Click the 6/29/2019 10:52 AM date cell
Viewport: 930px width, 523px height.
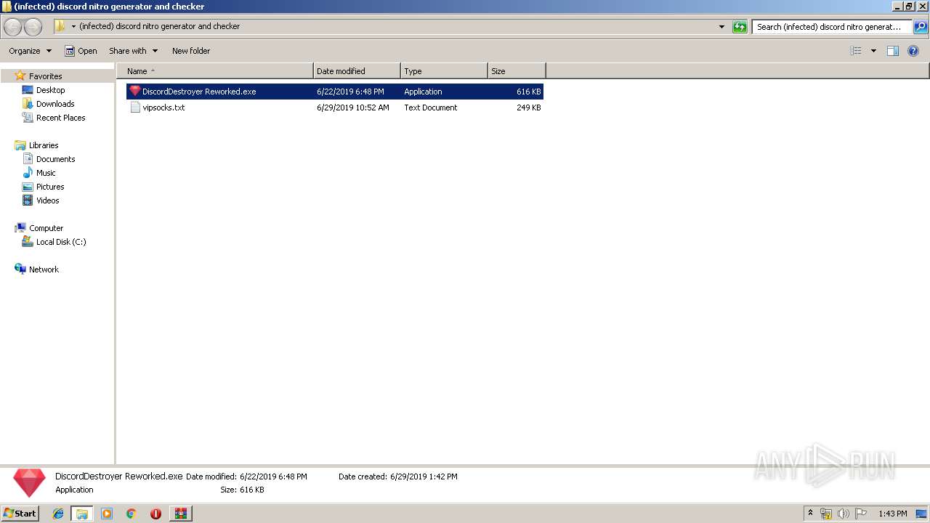tap(353, 108)
